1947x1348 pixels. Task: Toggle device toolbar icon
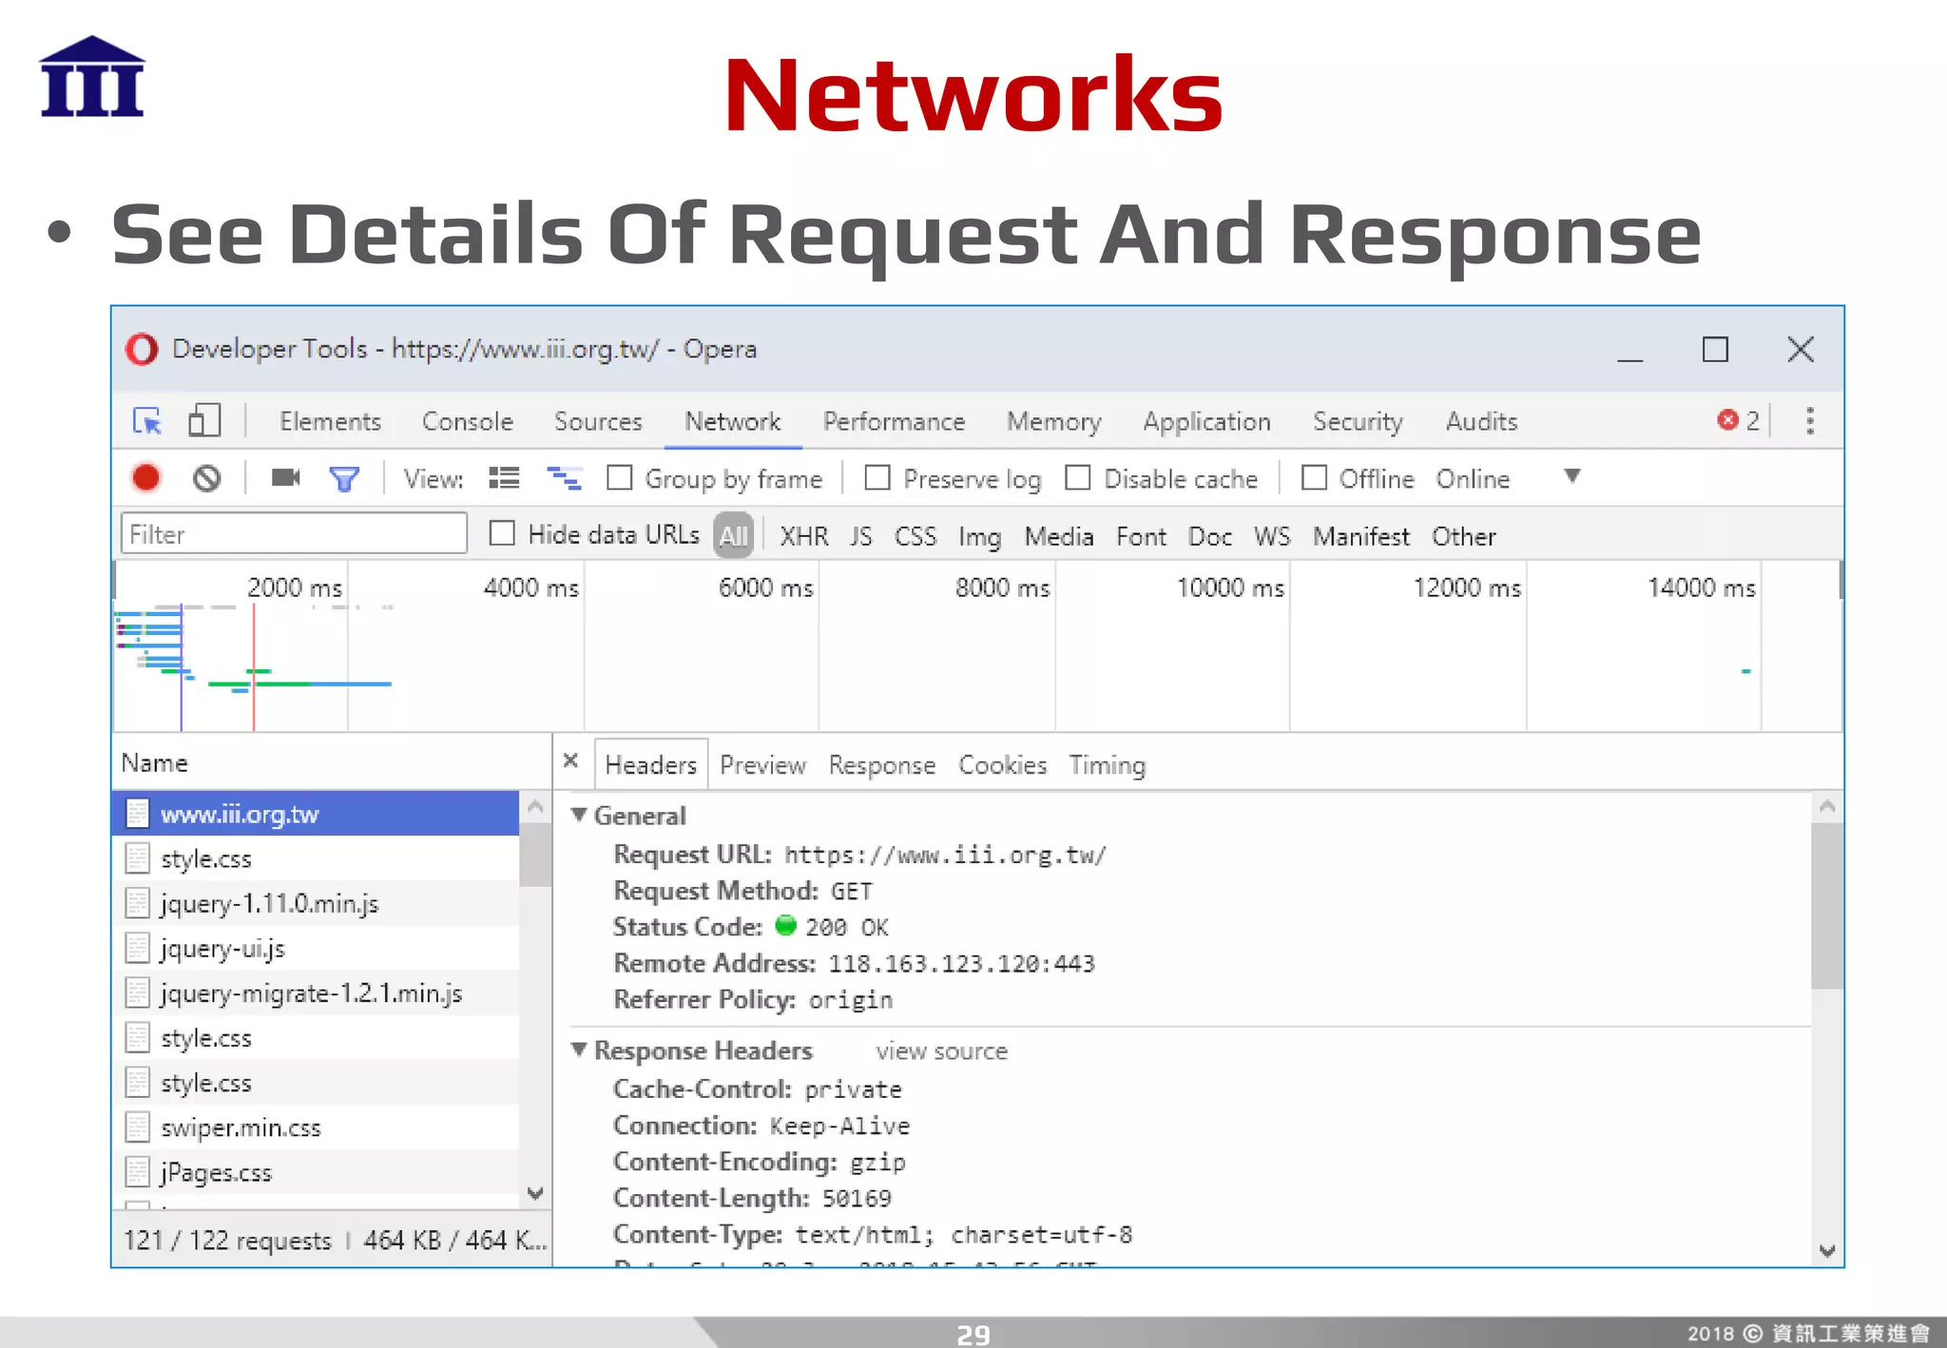(x=204, y=420)
